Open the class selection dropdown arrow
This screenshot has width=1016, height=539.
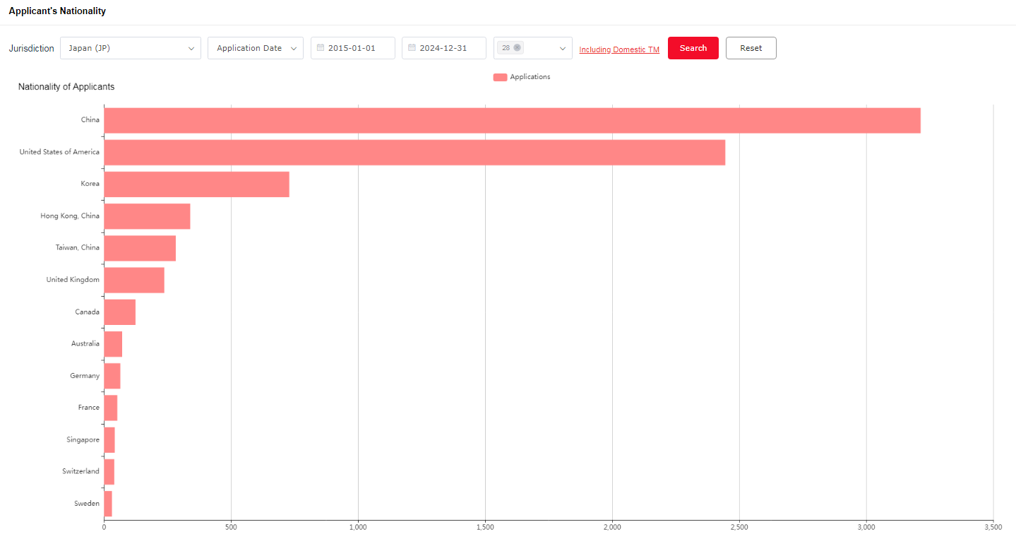(x=562, y=48)
